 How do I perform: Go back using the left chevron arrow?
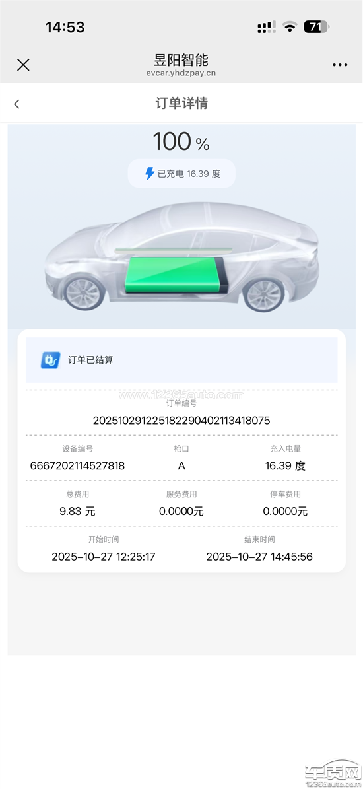coord(16,104)
